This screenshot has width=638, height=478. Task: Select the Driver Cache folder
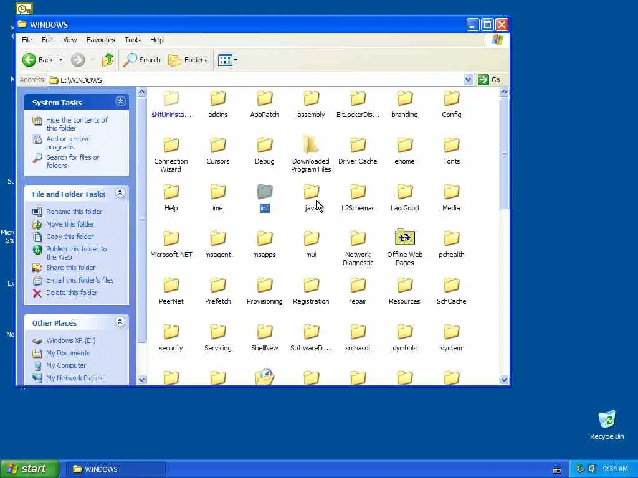click(x=358, y=151)
